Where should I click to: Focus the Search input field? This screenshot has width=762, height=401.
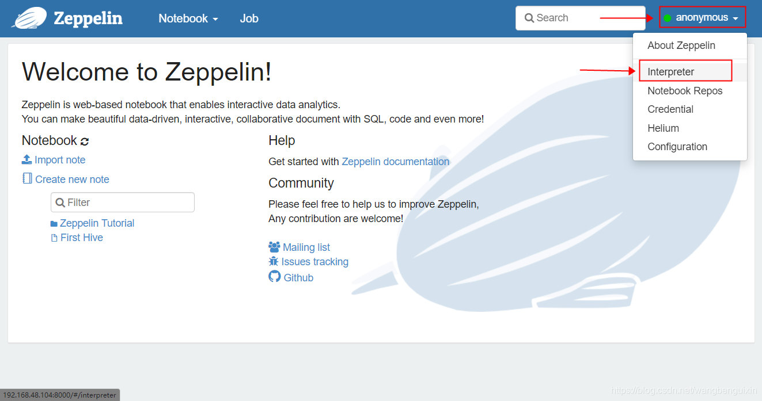pos(581,18)
